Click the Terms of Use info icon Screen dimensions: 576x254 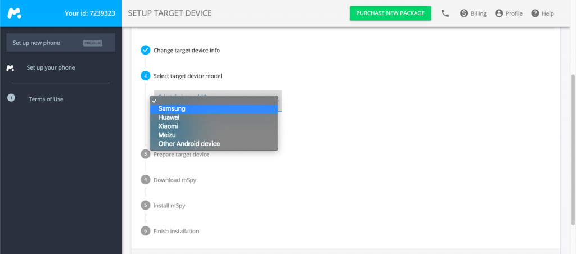(11, 98)
